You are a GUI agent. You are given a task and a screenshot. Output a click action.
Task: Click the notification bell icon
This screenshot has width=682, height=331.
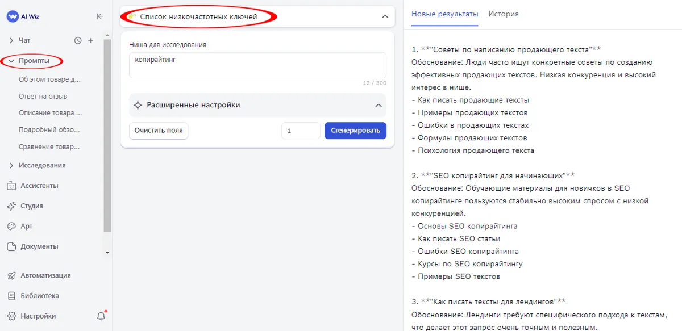pyautogui.click(x=101, y=316)
